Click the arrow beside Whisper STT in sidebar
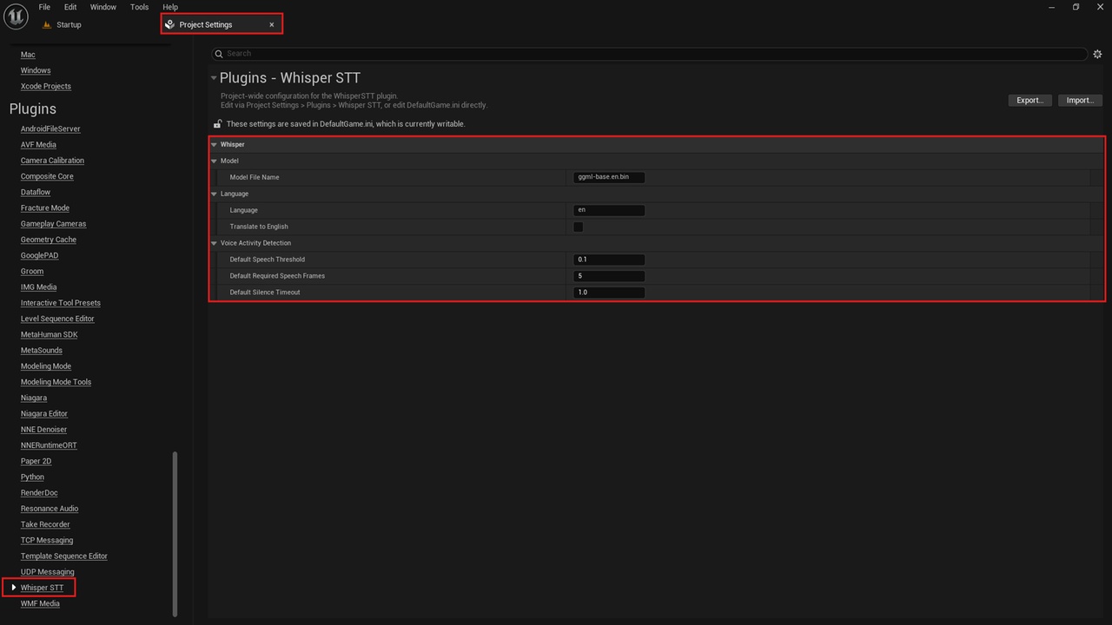The height and width of the screenshot is (625, 1112). tap(14, 588)
